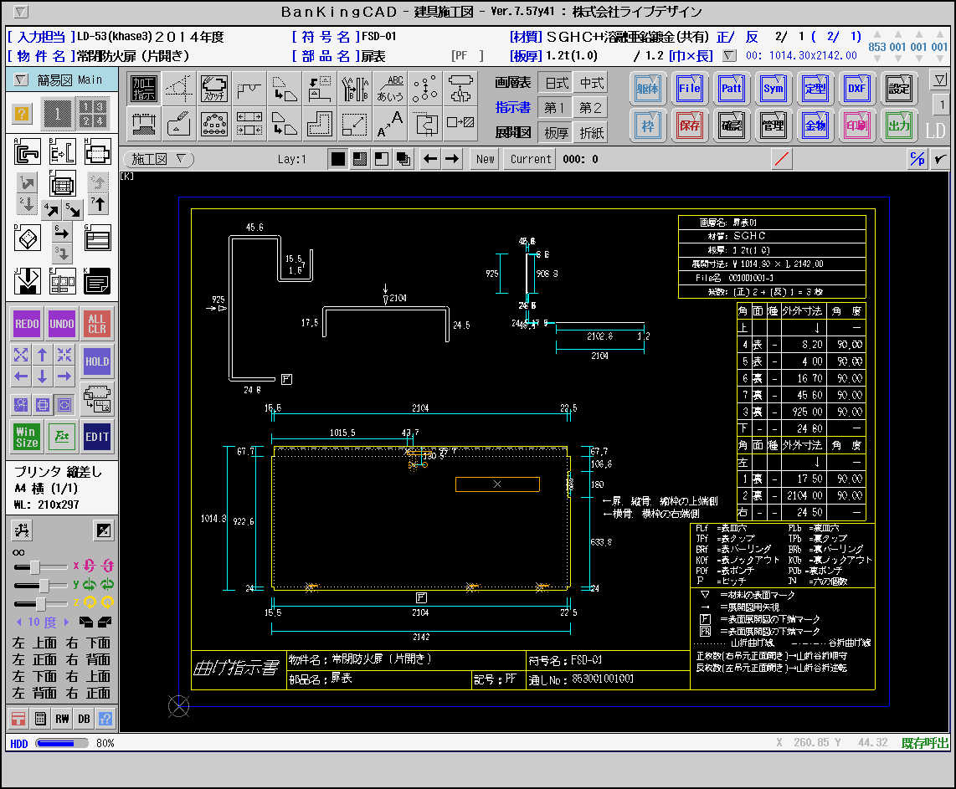The width and height of the screenshot is (956, 789).
Task: Select the D 3D box icon
Action: [27, 238]
